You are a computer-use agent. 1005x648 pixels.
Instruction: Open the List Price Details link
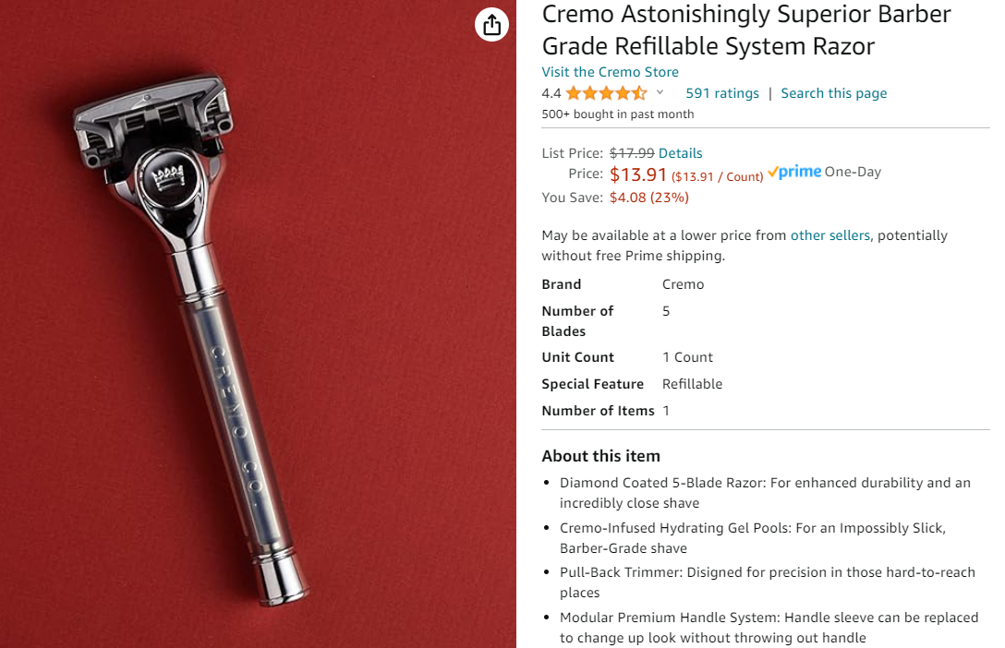[680, 153]
